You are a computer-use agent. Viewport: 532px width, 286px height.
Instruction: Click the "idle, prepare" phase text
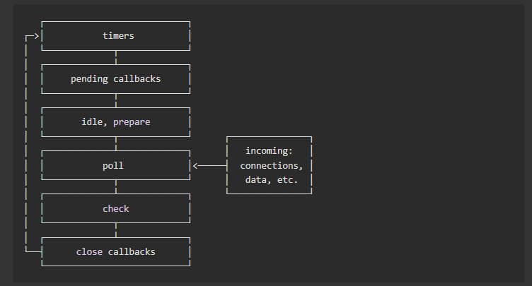(116, 122)
